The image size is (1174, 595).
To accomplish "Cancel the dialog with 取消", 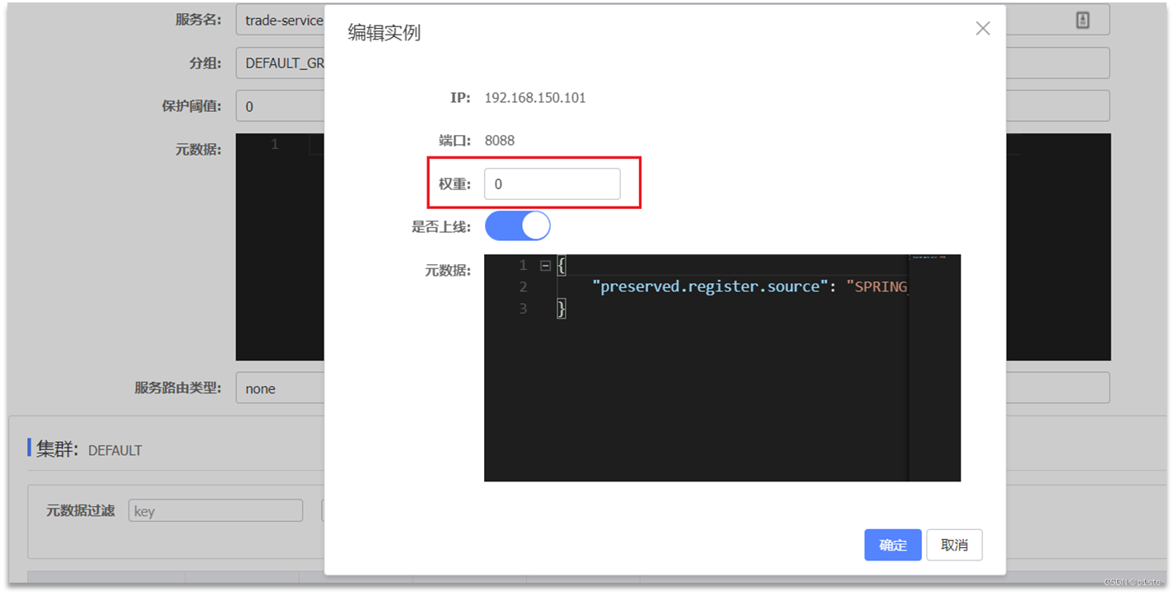I will [954, 545].
